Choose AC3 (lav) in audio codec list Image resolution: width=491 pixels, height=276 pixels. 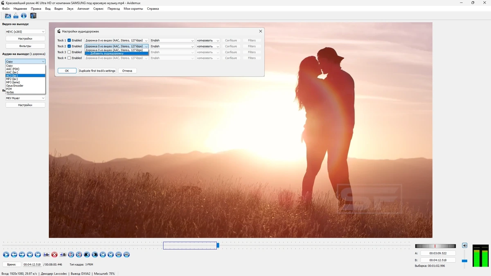coord(25,76)
